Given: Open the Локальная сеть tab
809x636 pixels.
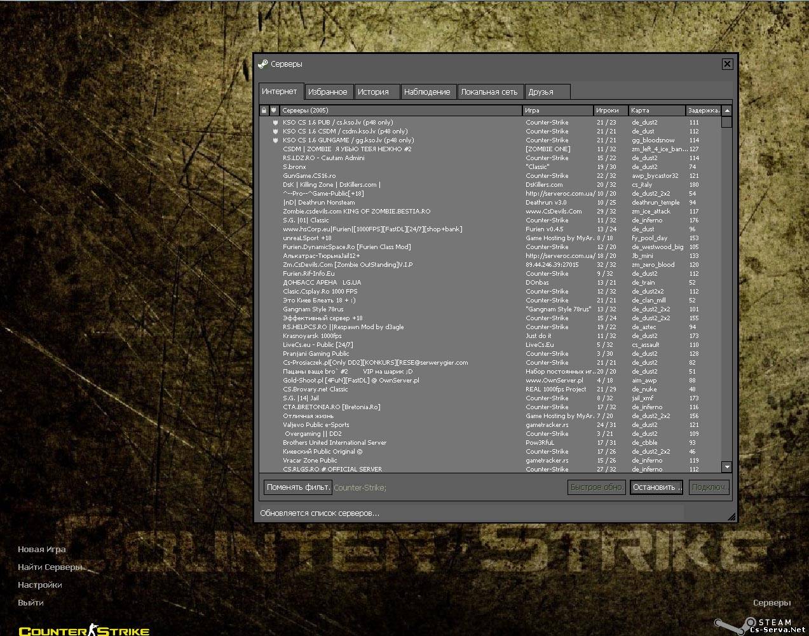Looking at the screenshot, I should coord(491,92).
